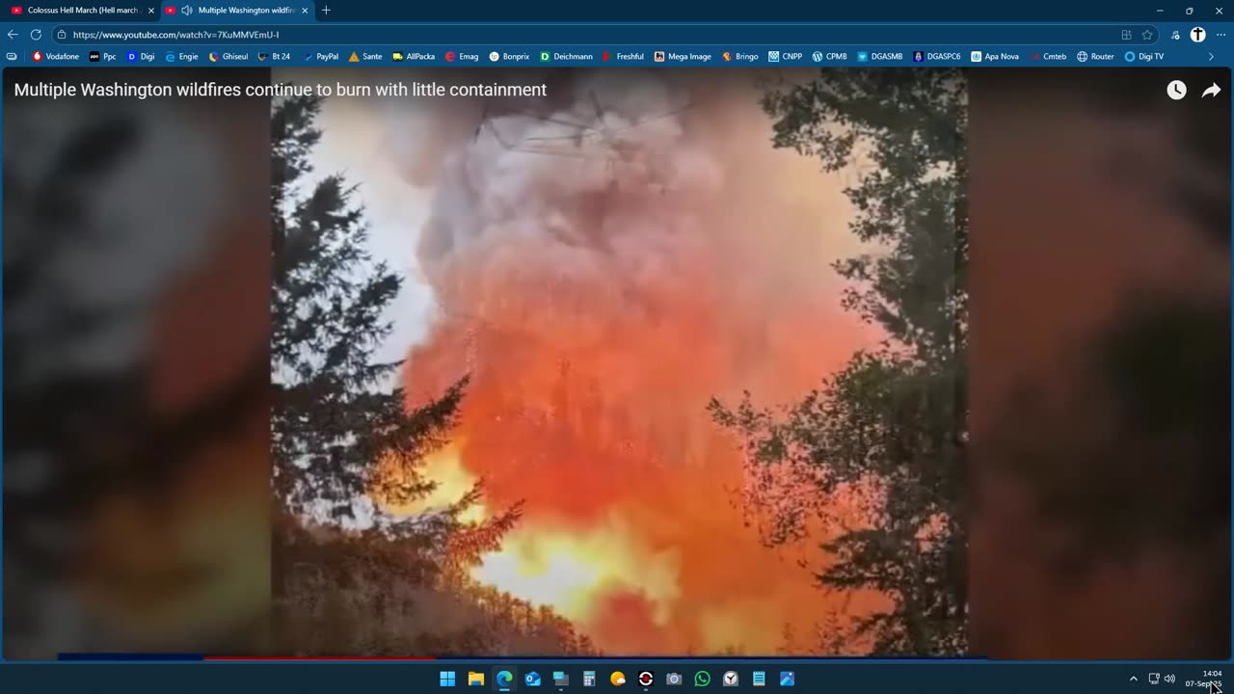Image resolution: width=1234 pixels, height=694 pixels.
Task: Open the Engie bookmark
Action: pos(181,57)
